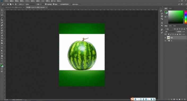
Task: Choose Intersect with Selection mode
Action: pyautogui.click(x=16, y=4)
